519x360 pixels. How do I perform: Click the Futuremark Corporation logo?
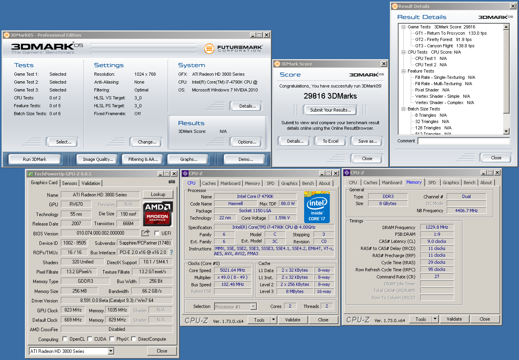click(x=233, y=48)
